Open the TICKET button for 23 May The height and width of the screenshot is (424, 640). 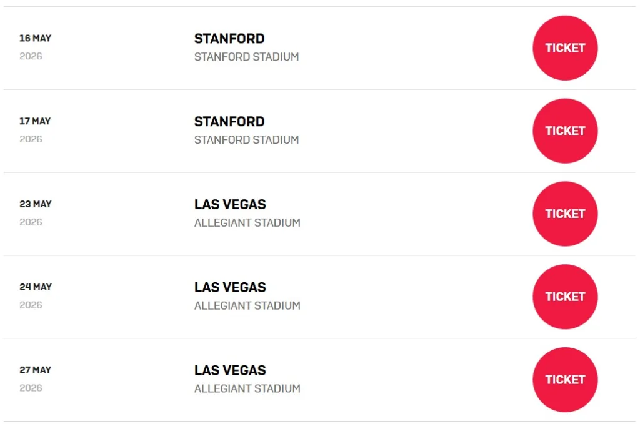tap(565, 214)
